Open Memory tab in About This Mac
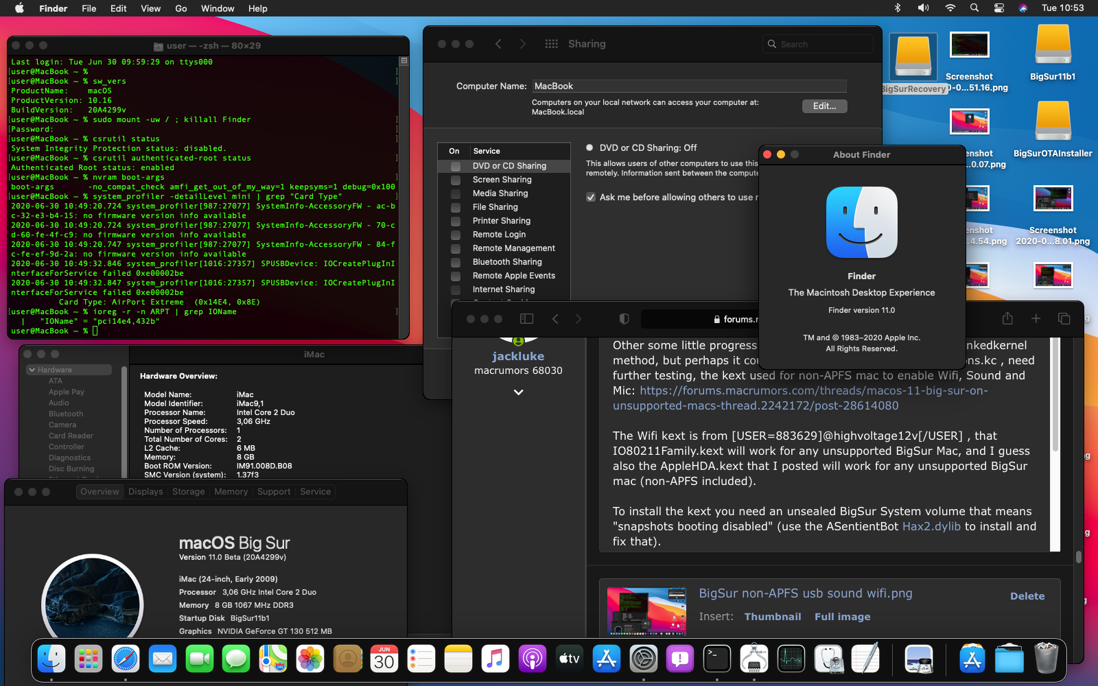This screenshot has height=686, width=1098. [231, 492]
